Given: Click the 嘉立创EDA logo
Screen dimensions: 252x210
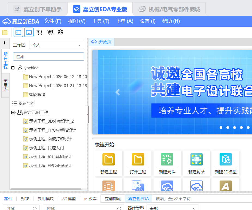Looking at the screenshot, I should tap(21, 21).
